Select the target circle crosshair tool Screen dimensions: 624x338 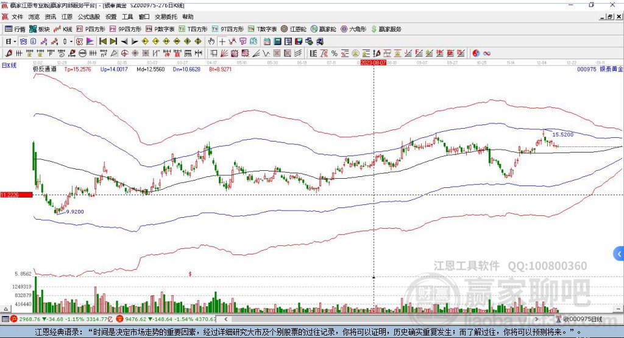(124, 53)
